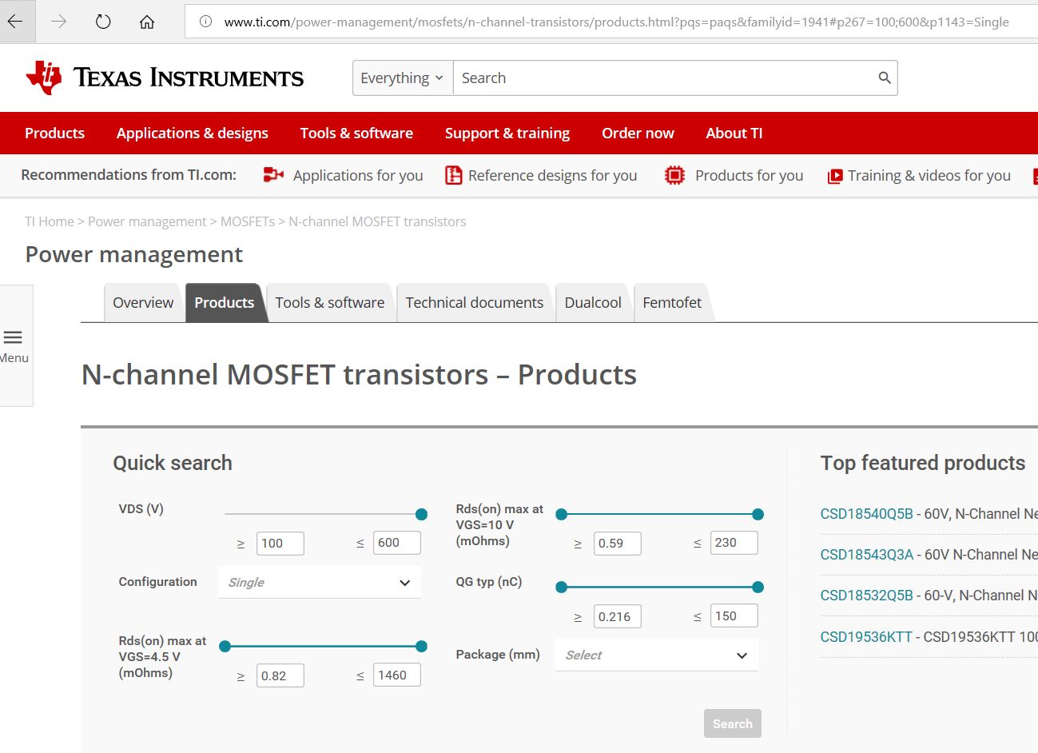The width and height of the screenshot is (1038, 753).
Task: Select the Products tab
Action: coord(225,302)
